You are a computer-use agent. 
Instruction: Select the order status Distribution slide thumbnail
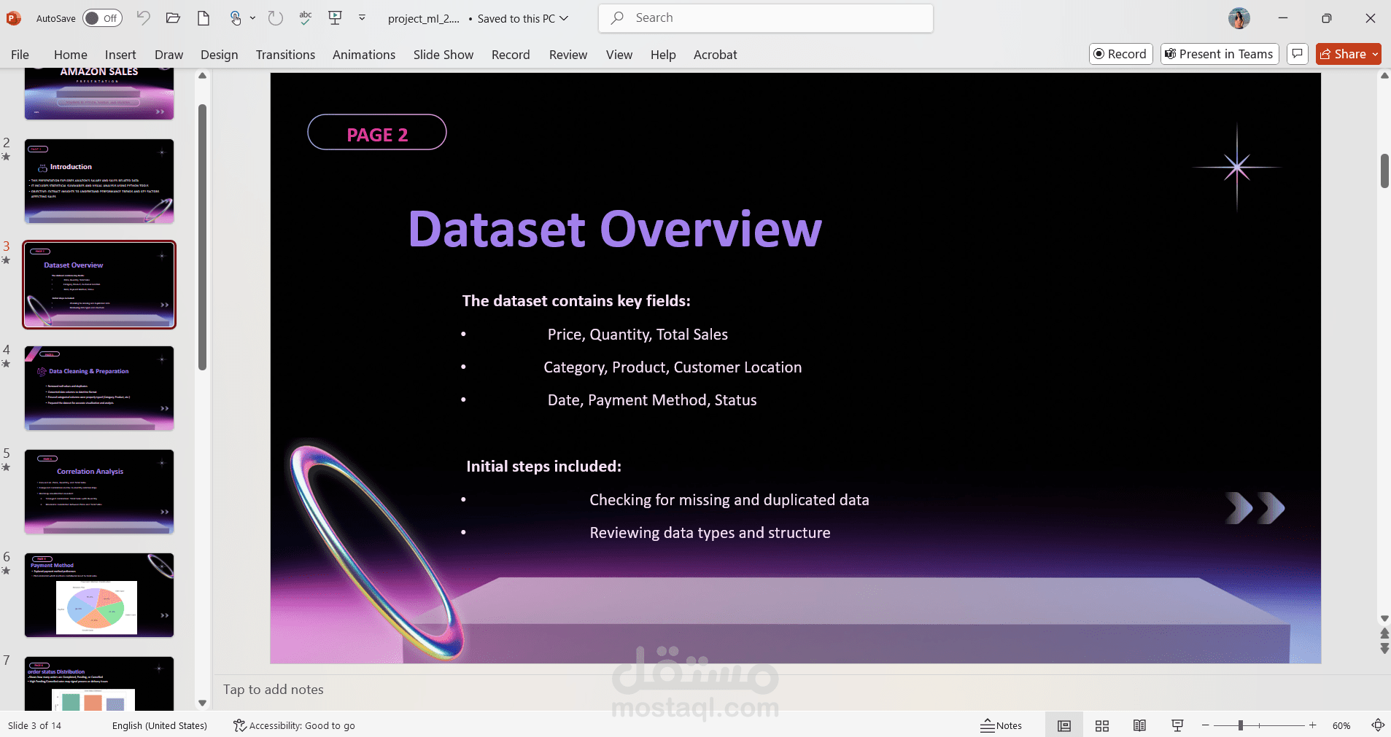(99, 684)
